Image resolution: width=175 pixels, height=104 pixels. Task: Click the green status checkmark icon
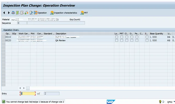pyautogui.click(x=4, y=102)
